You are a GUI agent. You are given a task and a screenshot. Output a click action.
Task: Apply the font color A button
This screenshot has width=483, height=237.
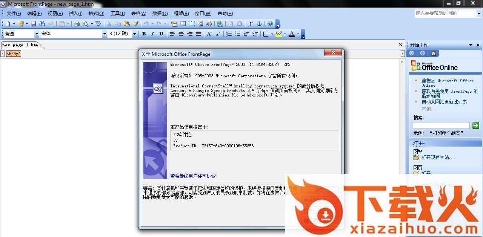(292, 34)
